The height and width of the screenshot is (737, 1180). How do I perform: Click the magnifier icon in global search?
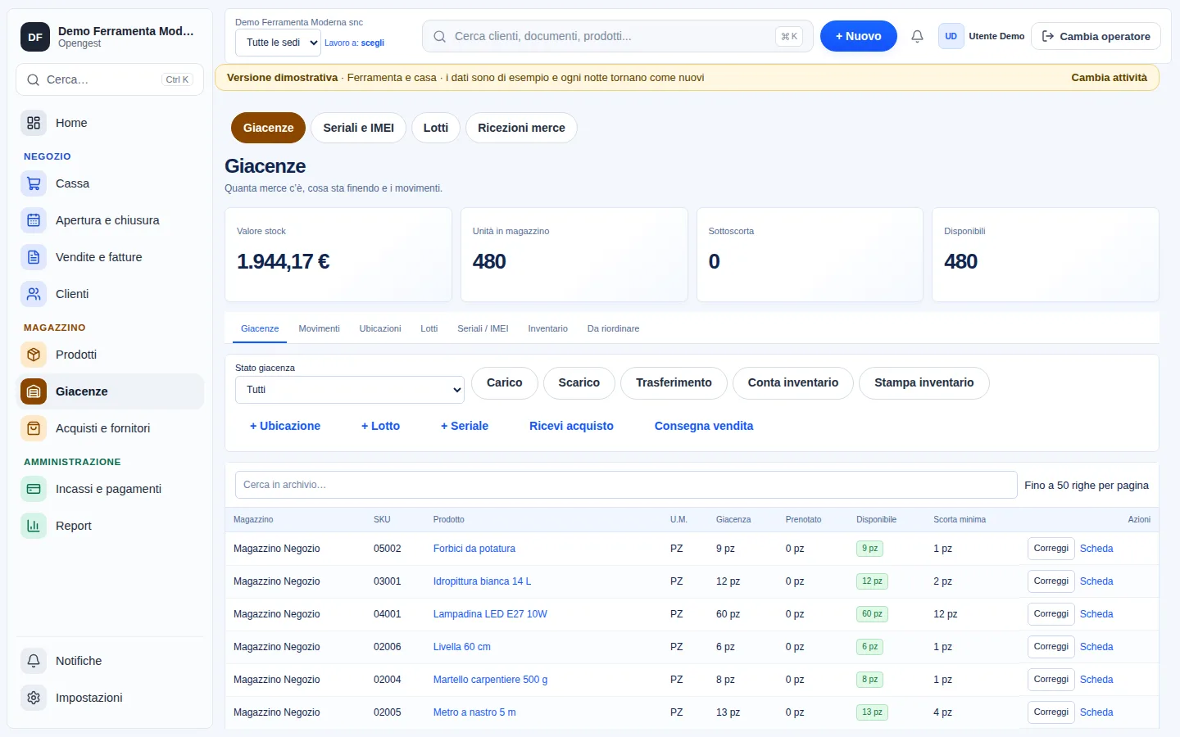pos(440,36)
